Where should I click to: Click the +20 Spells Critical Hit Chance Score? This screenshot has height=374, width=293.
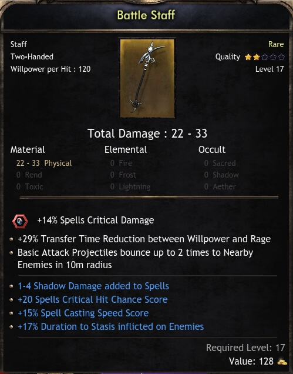pos(93,299)
